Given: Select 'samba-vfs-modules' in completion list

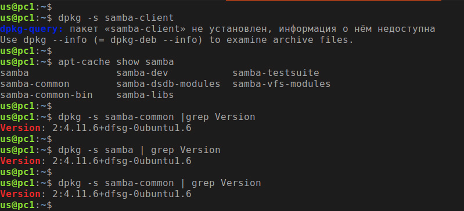Looking at the screenshot, I should tap(281, 84).
